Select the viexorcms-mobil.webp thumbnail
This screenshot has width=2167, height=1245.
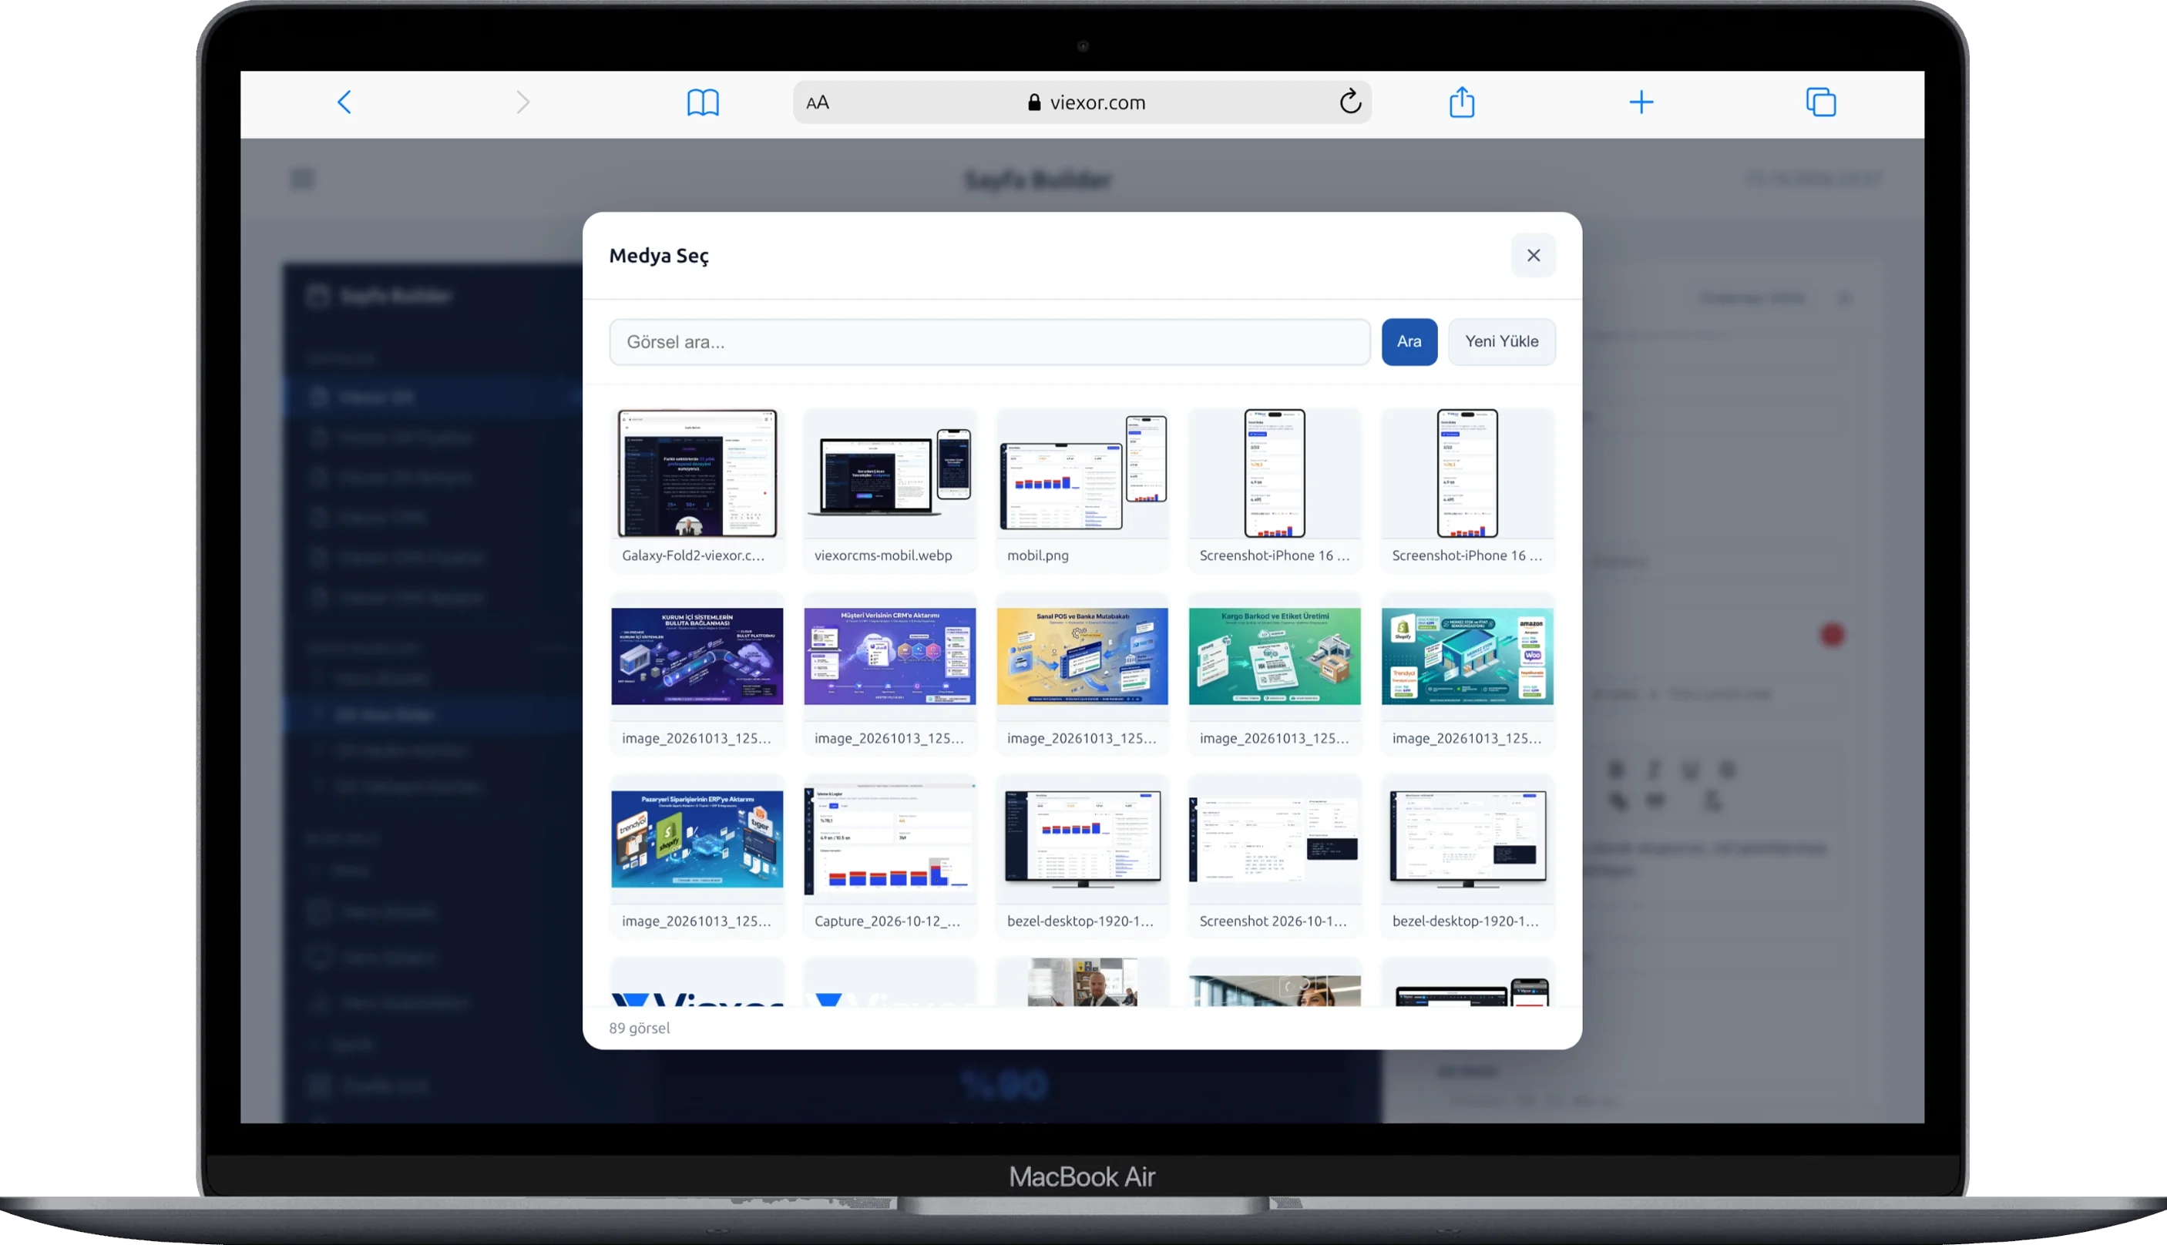point(889,488)
